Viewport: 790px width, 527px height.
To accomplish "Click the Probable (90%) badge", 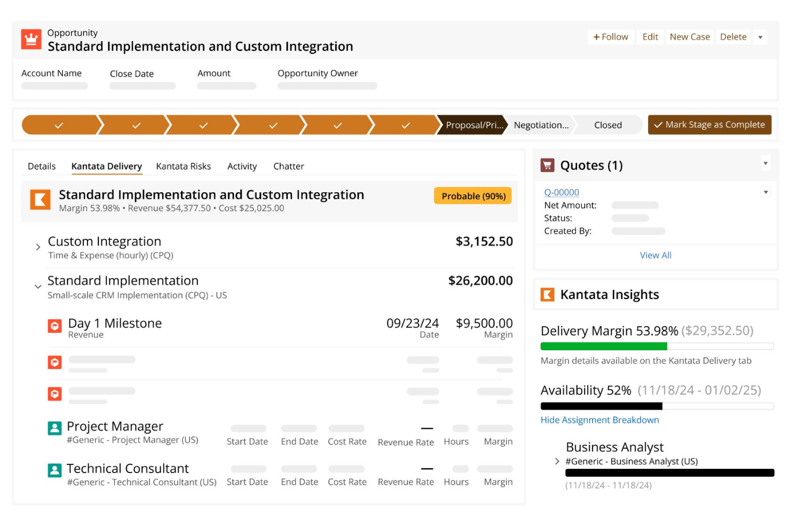I will click(x=473, y=196).
